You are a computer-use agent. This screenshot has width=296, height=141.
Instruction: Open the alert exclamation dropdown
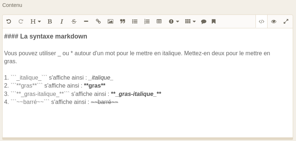point(174,21)
